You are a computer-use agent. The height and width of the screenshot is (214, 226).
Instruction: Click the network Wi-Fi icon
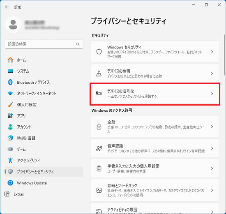point(10,93)
